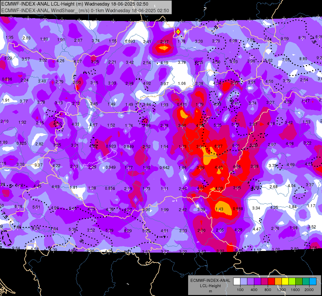This screenshot has width=322, height=296.
Task: Click wind shear value 6.01
Action: (236, 146)
